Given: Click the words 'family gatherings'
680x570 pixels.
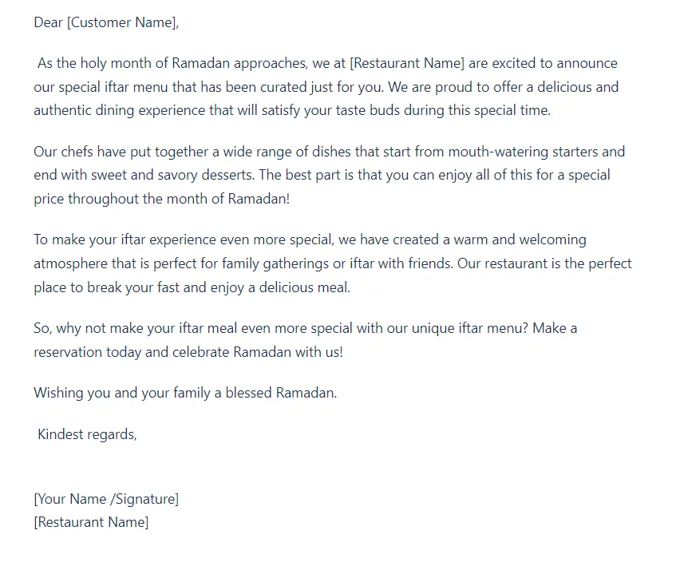Looking at the screenshot, I should 275,263.
